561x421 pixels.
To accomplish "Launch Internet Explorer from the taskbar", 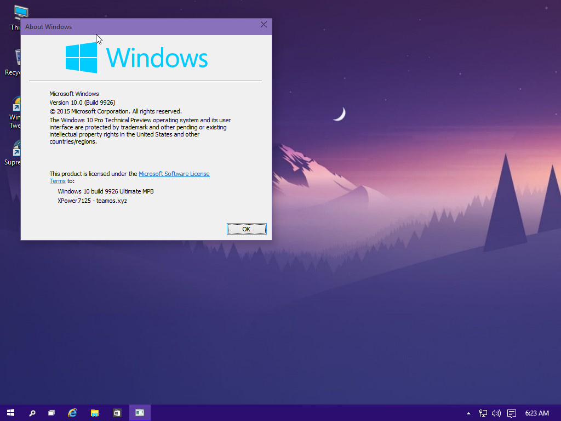I will (72, 413).
